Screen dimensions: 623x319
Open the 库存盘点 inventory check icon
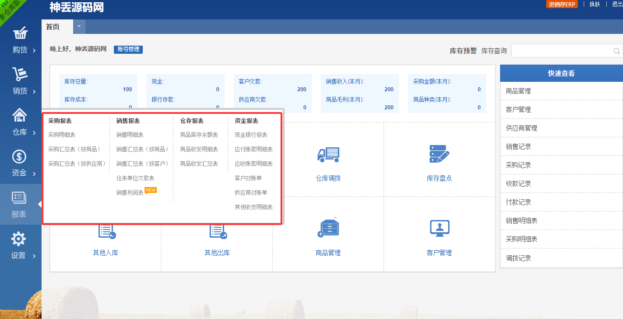coord(439,155)
